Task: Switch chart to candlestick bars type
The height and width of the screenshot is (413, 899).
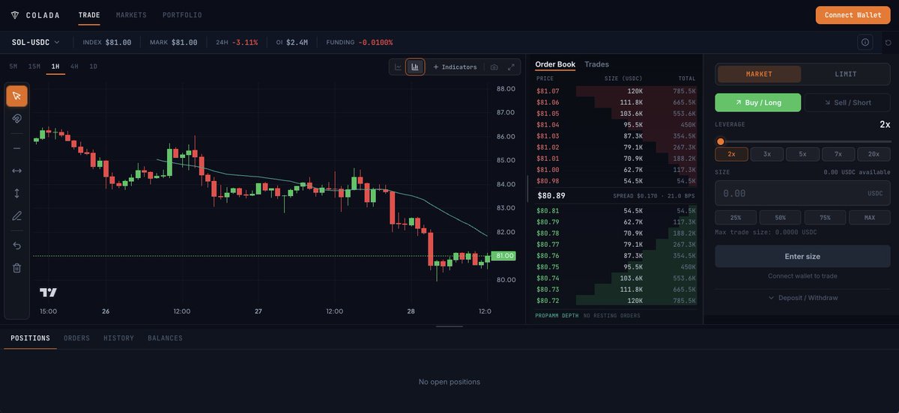Action: point(415,67)
